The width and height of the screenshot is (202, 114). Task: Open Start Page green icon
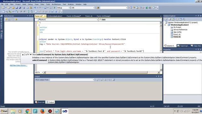coord(147,8)
